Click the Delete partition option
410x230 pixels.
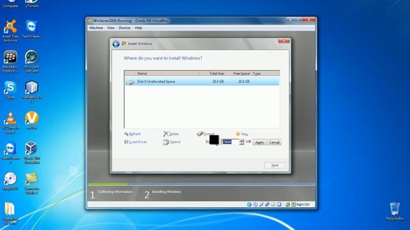click(171, 134)
